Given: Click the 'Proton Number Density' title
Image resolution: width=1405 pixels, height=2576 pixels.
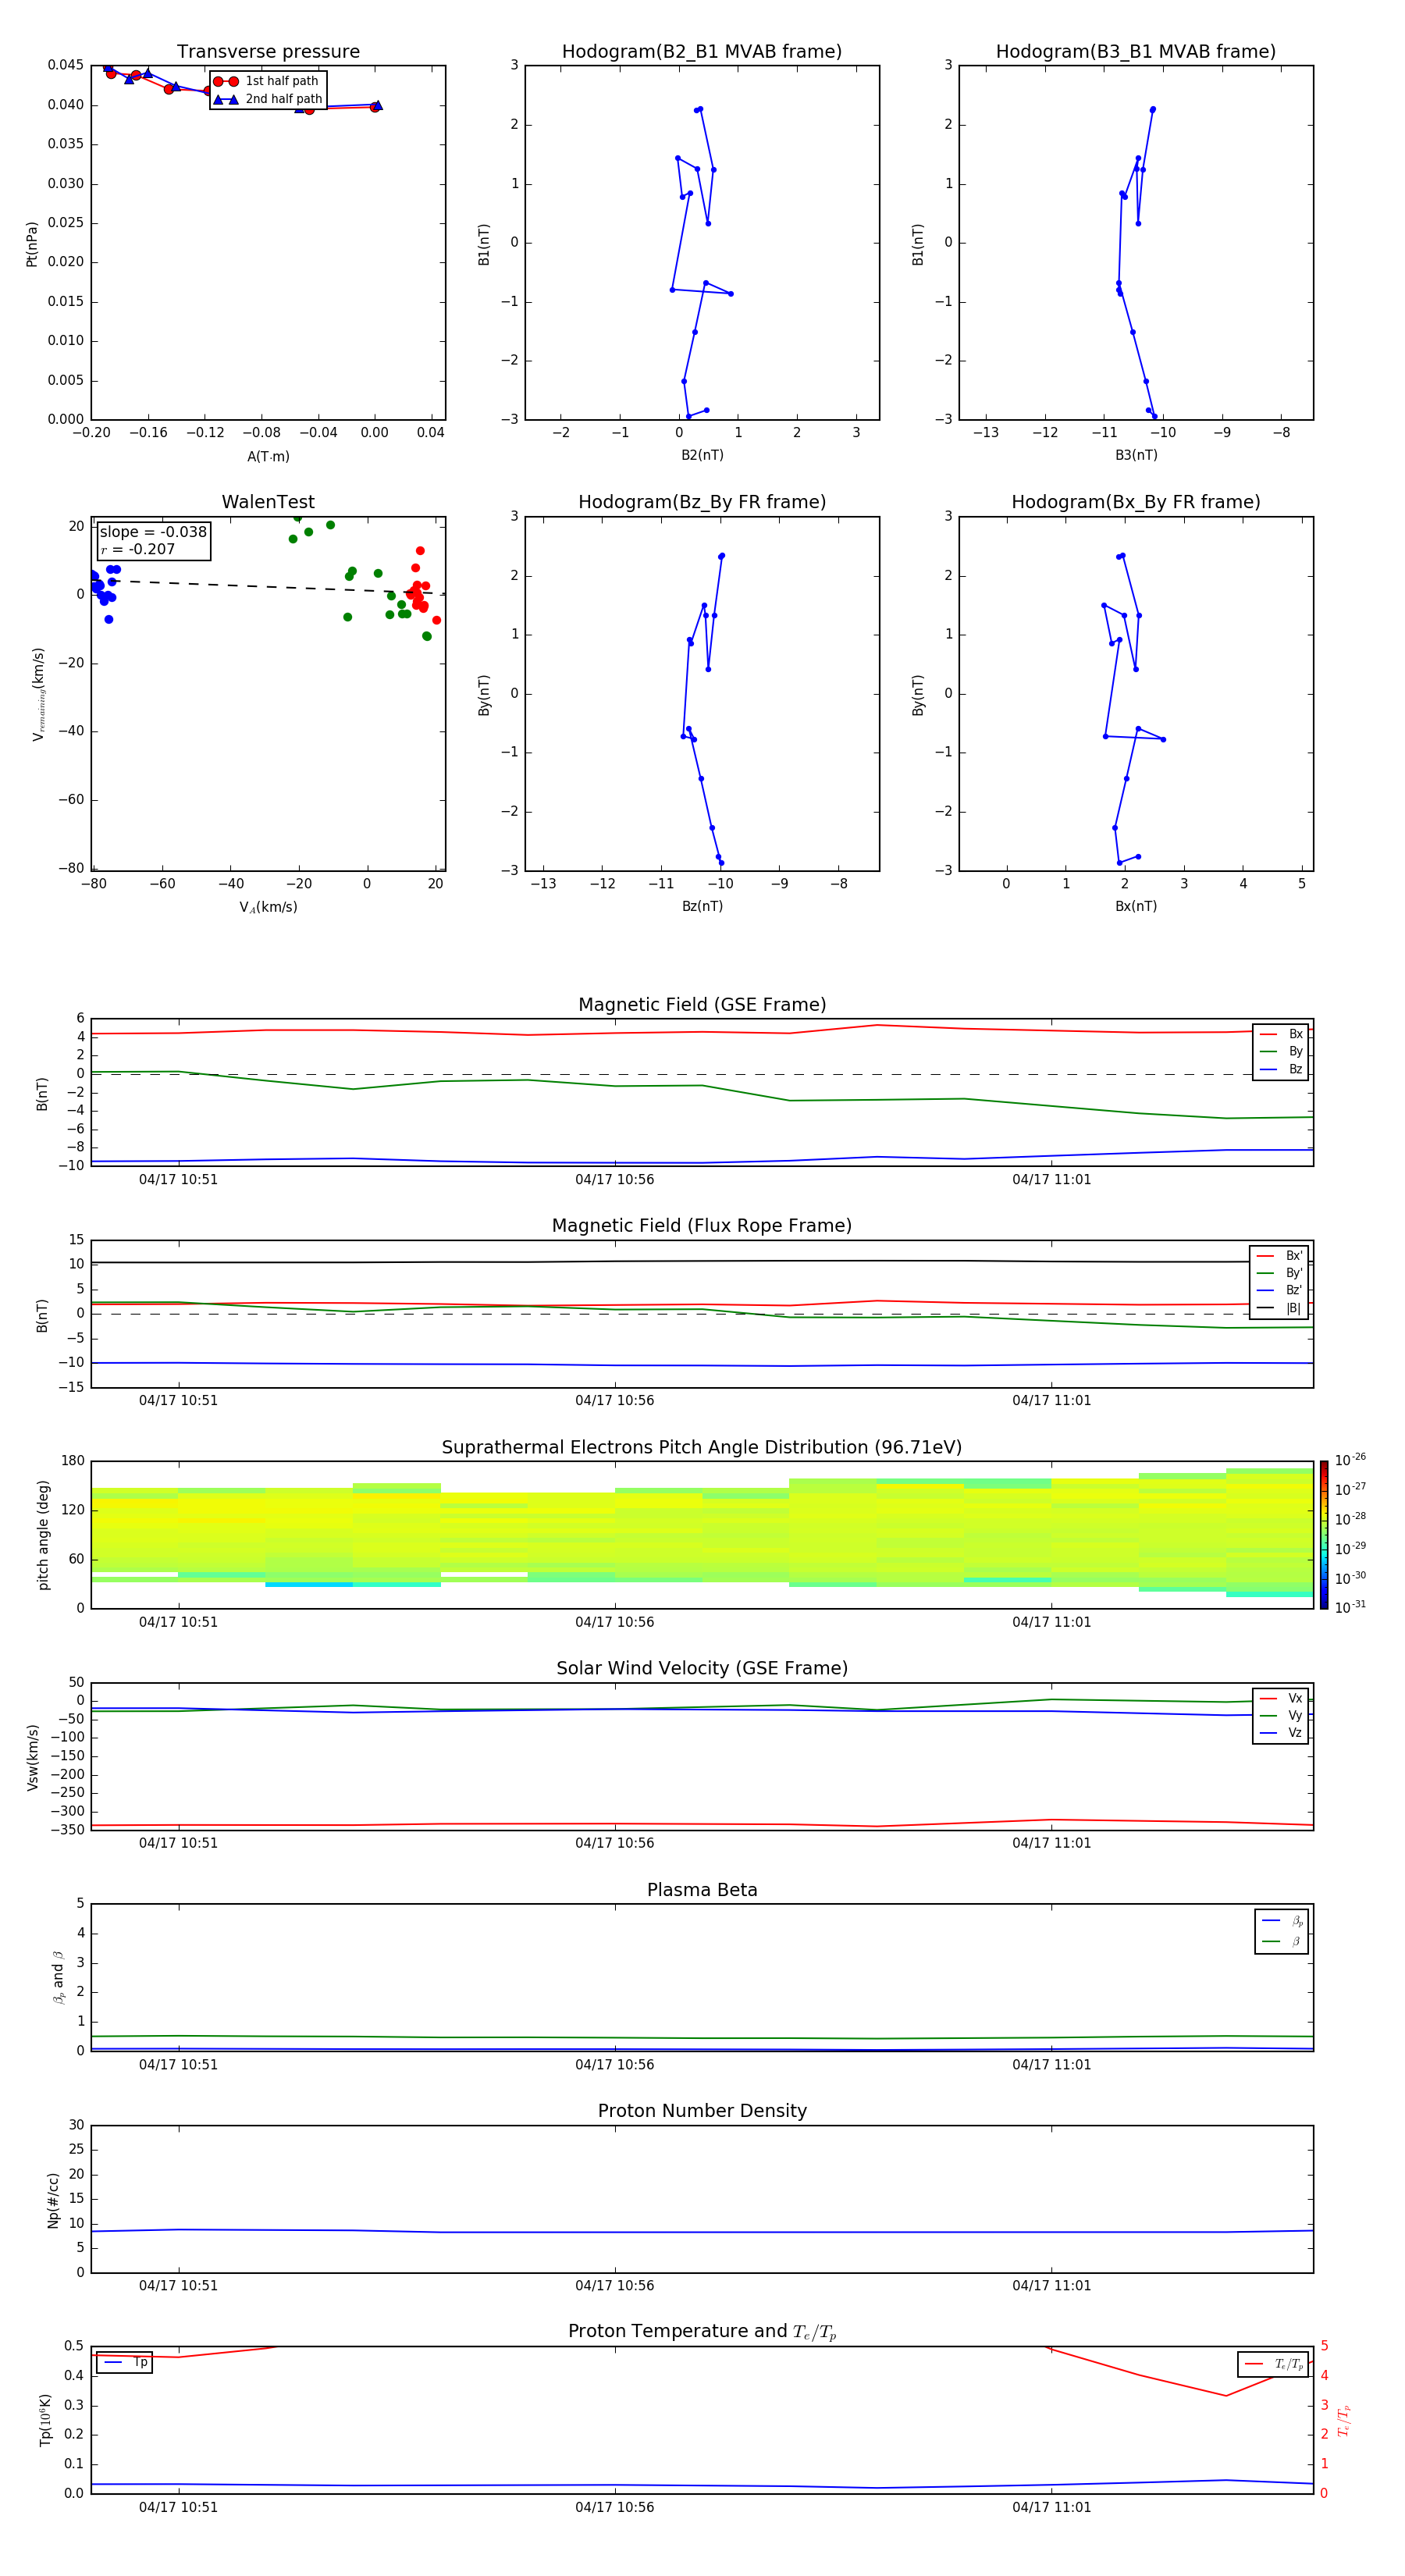Looking at the screenshot, I should (702, 2111).
